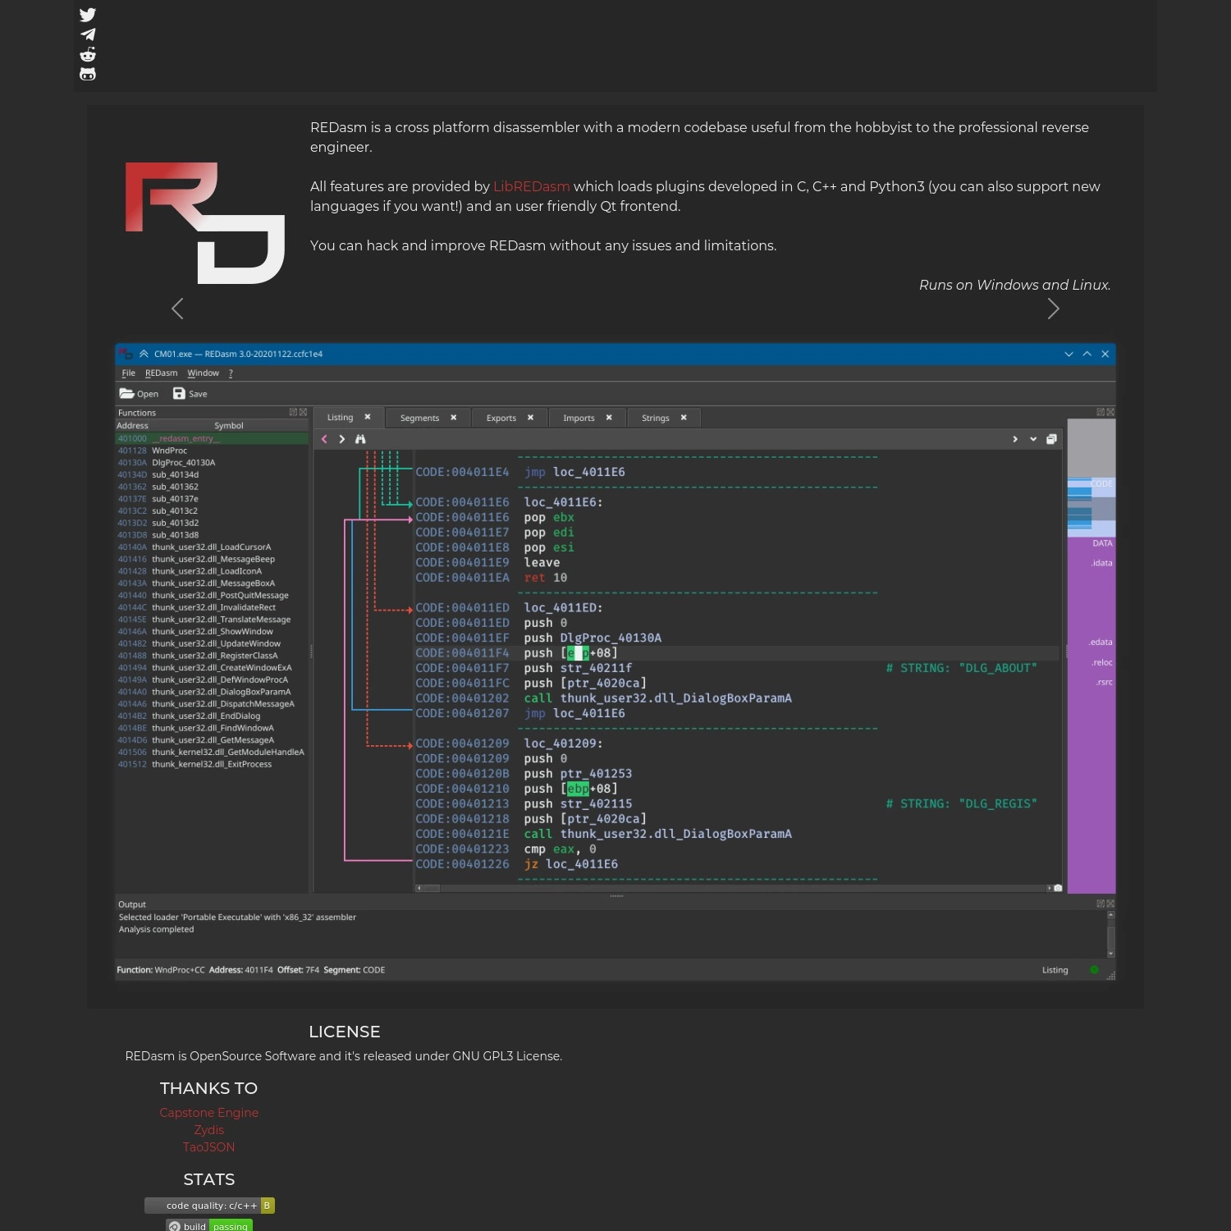Open the Reddit social icon

(x=88, y=54)
